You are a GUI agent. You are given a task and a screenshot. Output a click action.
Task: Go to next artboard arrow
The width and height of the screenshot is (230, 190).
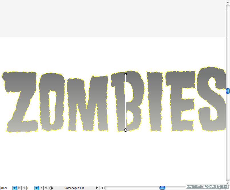click(x=41, y=188)
